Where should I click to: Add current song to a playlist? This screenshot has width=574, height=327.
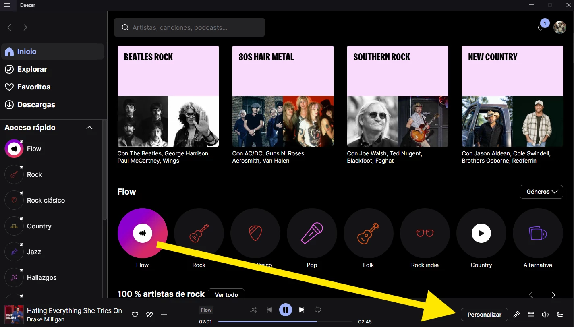[x=164, y=315]
